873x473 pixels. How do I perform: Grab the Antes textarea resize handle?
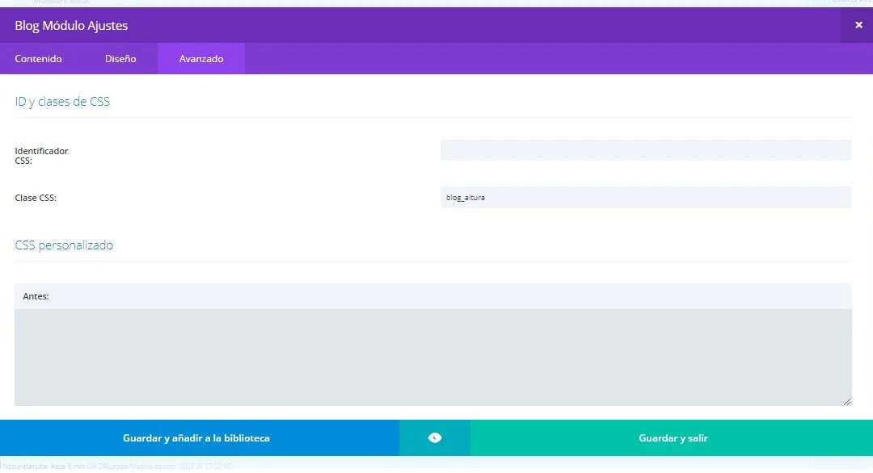(847, 401)
